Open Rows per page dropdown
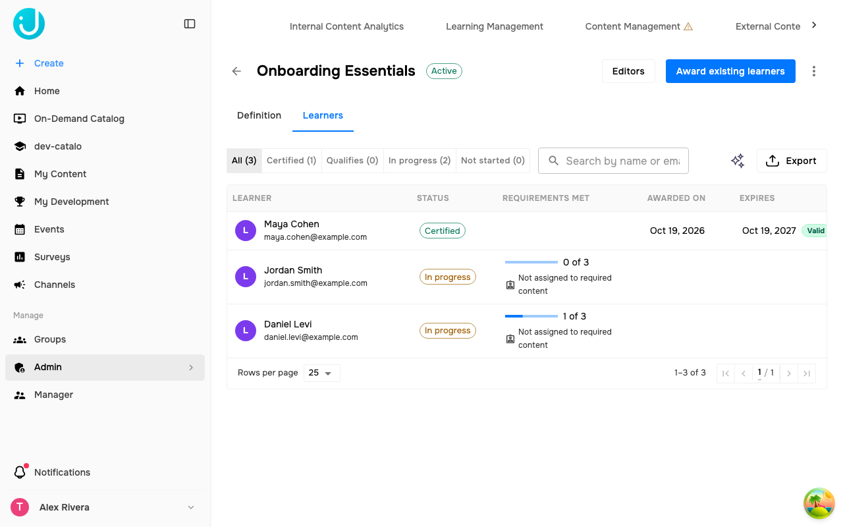 [322, 373]
